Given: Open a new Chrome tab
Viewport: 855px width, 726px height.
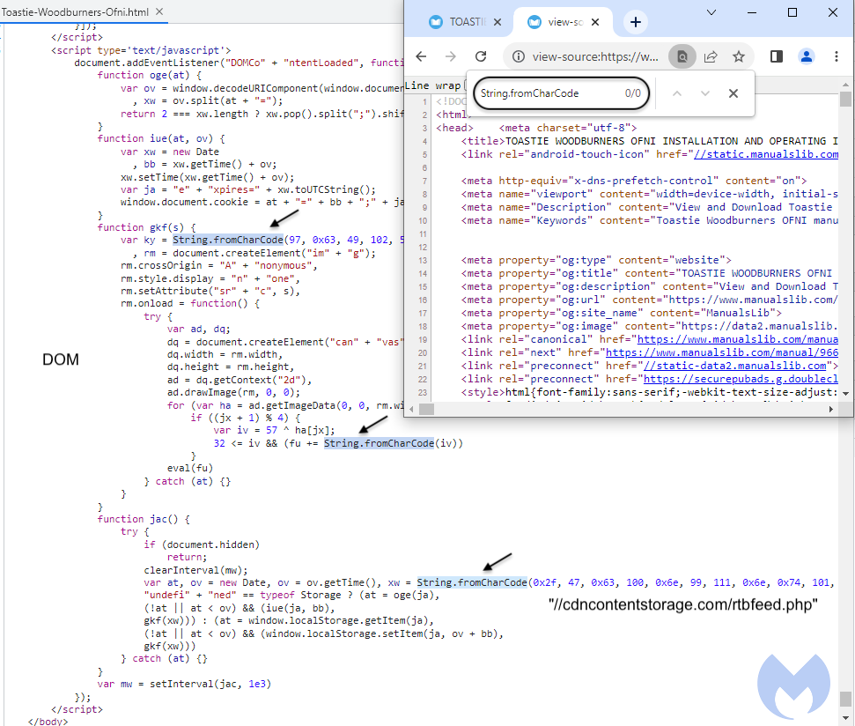Looking at the screenshot, I should coord(635,22).
